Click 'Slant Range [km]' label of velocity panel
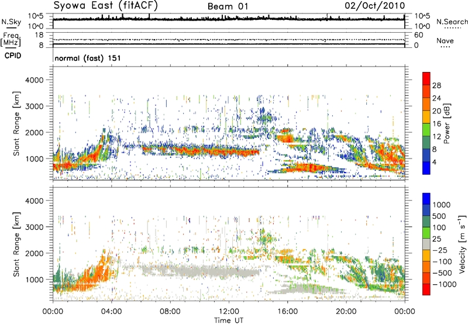The image size is (468, 324). pyautogui.click(x=16, y=244)
